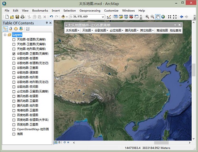
Task: Open the Selection menu
Action: point(70,11)
